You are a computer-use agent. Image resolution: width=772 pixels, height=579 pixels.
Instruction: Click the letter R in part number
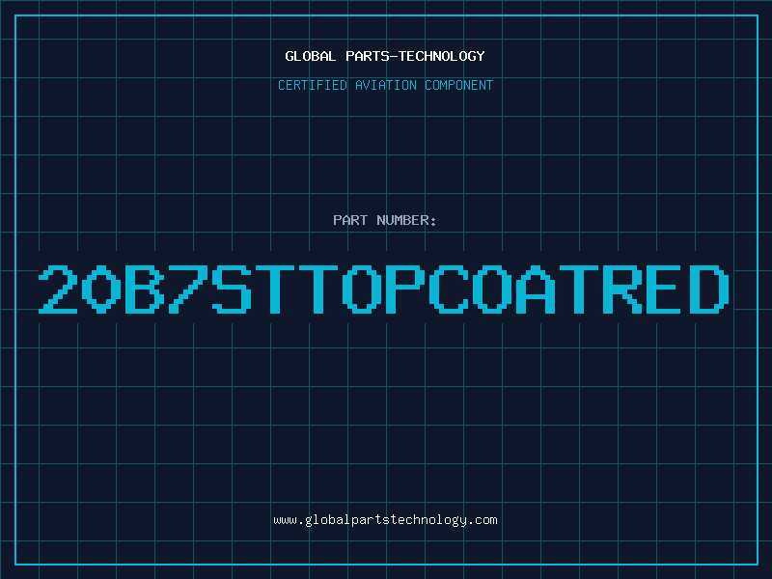[x=621, y=289]
